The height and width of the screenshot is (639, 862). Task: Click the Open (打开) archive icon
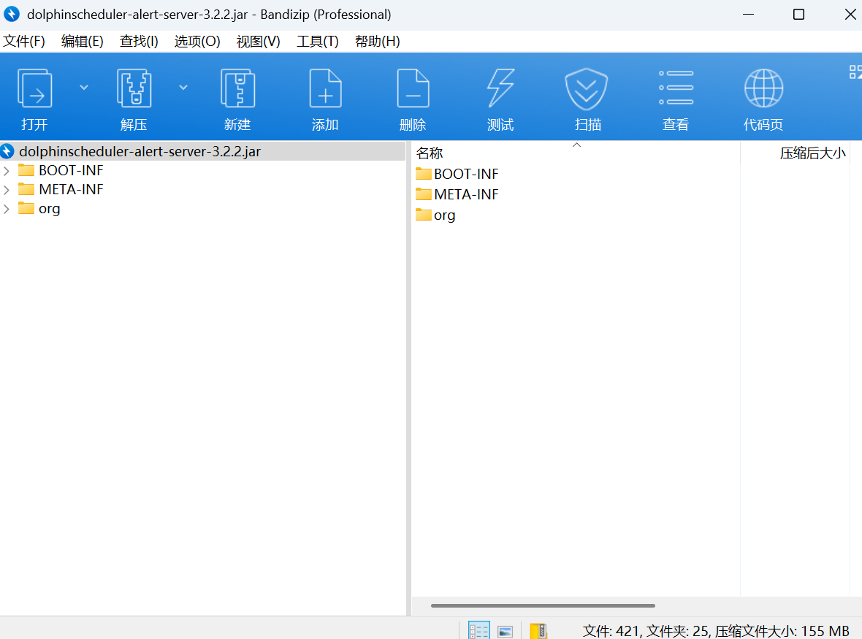coord(34,88)
